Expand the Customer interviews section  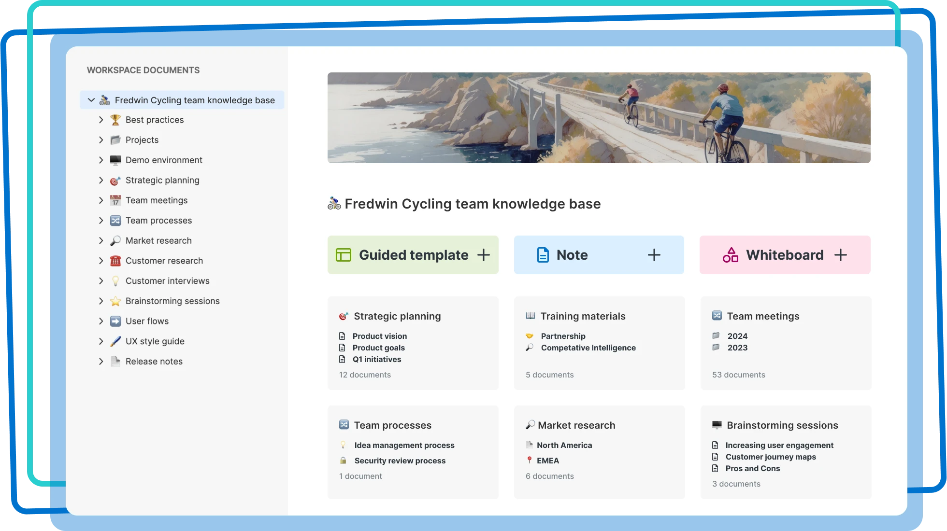tap(101, 280)
